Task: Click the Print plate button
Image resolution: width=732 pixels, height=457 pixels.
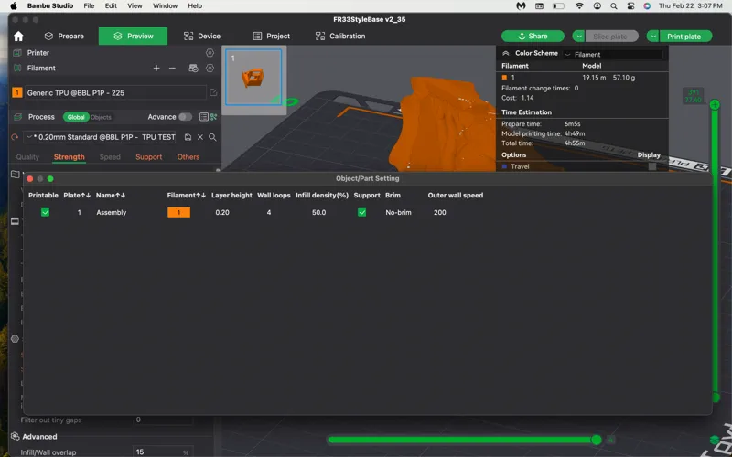Action: pyautogui.click(x=684, y=37)
